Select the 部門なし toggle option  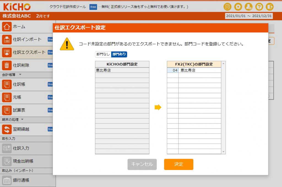pos(103,54)
